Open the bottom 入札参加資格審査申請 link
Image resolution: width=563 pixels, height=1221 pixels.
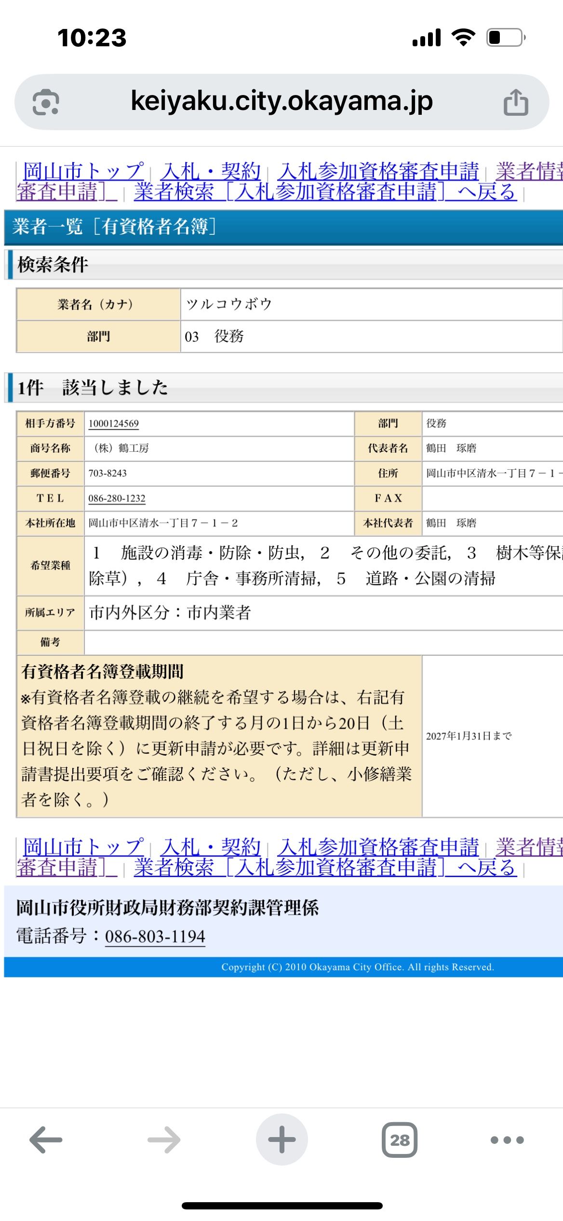pos(379,846)
